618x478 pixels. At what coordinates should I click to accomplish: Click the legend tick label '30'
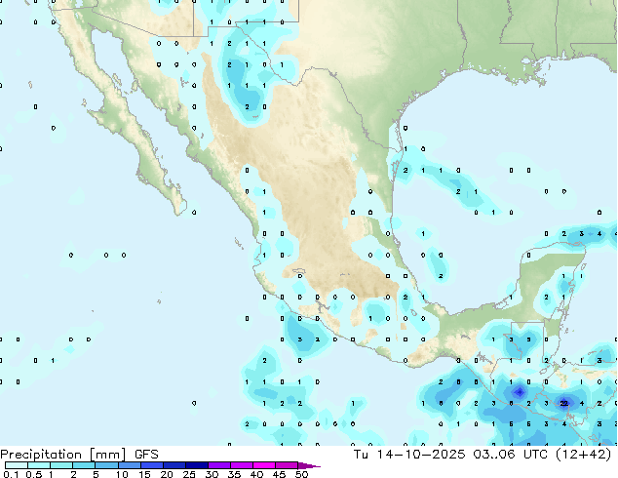pyautogui.click(x=212, y=474)
